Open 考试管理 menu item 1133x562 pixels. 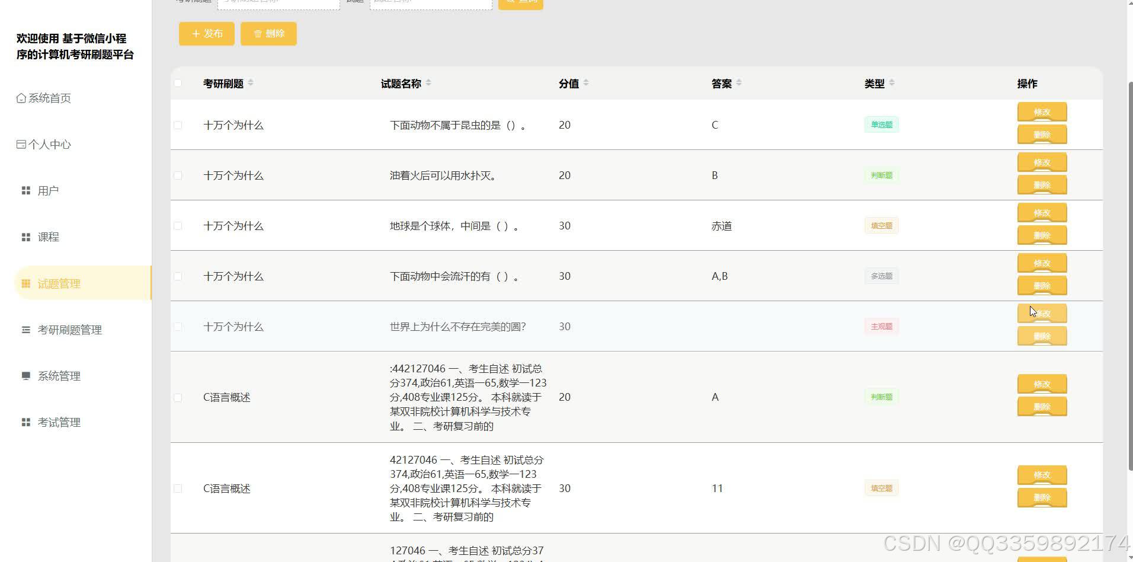pos(59,422)
